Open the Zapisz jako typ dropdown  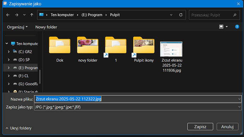(138, 107)
